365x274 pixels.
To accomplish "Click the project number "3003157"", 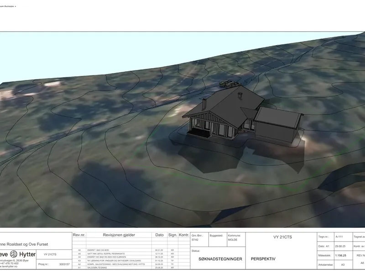I will (x=64, y=264).
